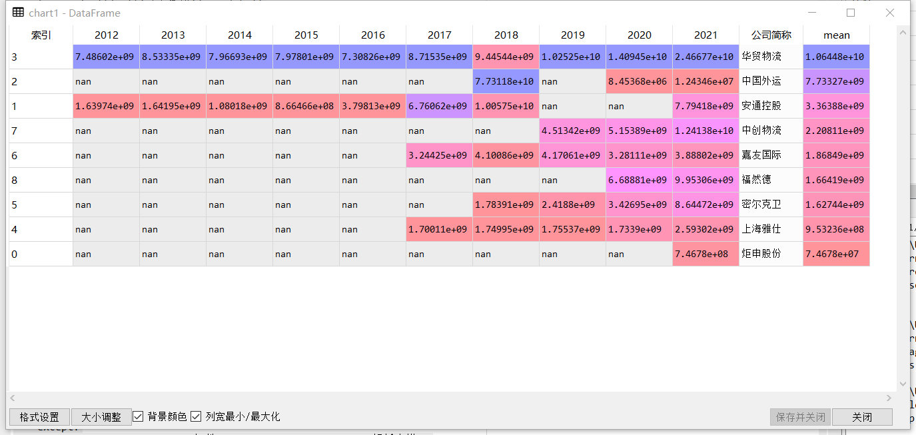The width and height of the screenshot is (916, 435).
Task: Select the 2019 column header
Action: [x=573, y=35]
